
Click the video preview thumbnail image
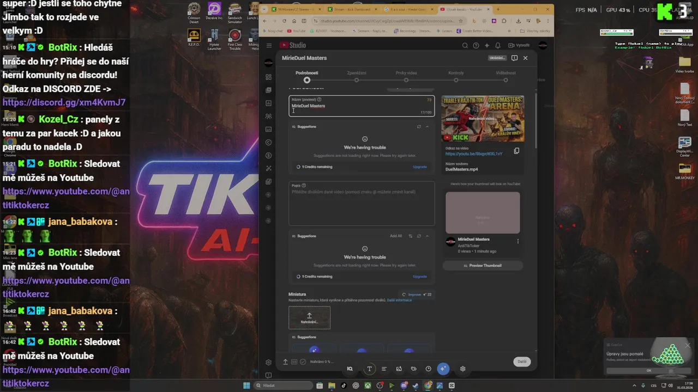point(483,119)
